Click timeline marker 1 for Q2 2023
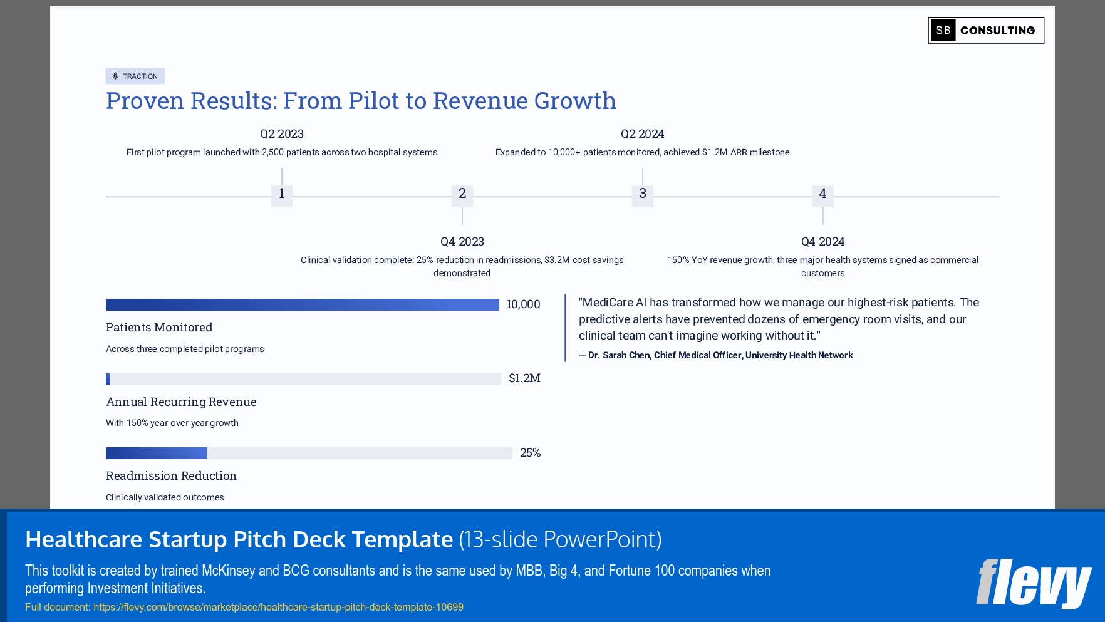Screen dimensions: 1105x622 pos(281,195)
